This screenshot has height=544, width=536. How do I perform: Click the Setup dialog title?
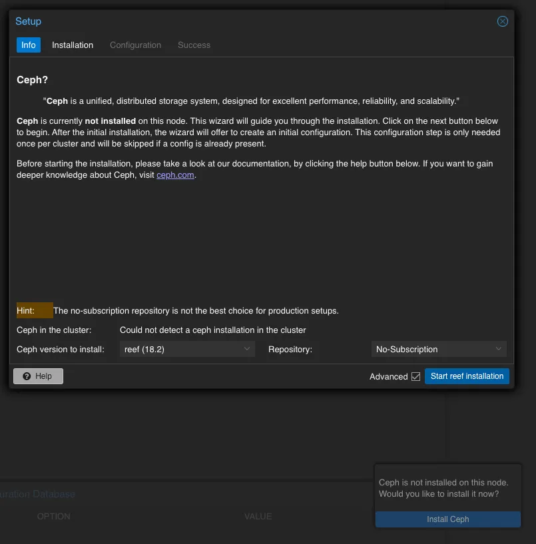pyautogui.click(x=29, y=21)
